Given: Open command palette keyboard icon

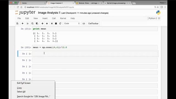Looking at the screenshot, I should (x=84, y=23).
